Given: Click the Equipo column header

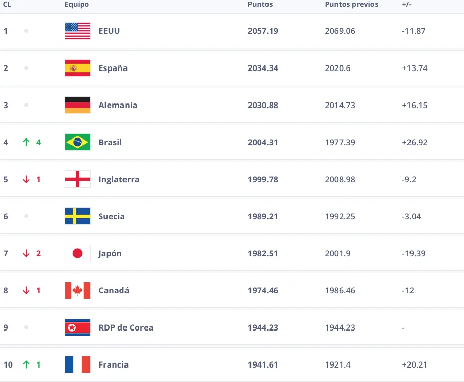Looking at the screenshot, I should [x=77, y=5].
